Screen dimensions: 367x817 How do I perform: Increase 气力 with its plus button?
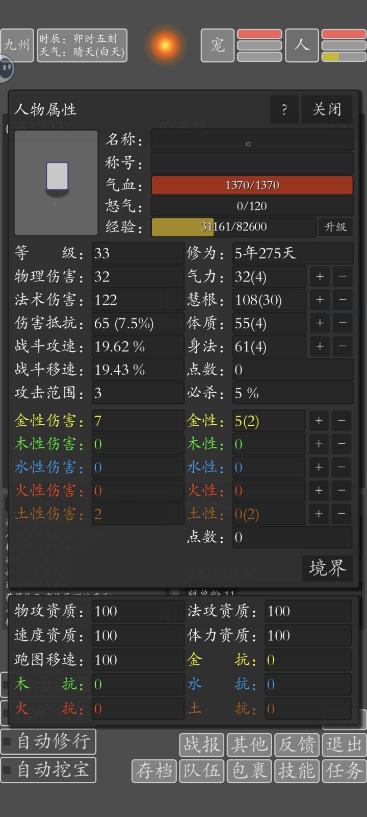(x=320, y=276)
